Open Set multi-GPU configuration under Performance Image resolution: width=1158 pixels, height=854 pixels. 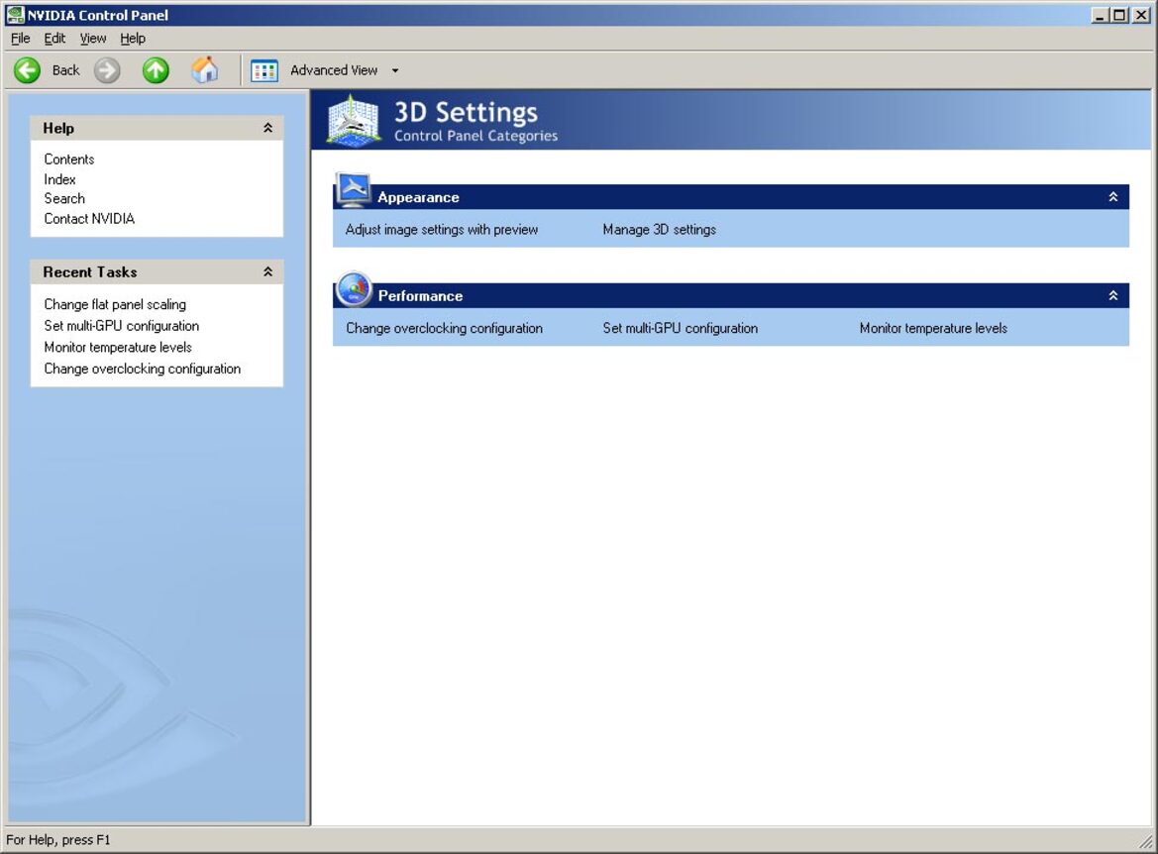(x=681, y=328)
